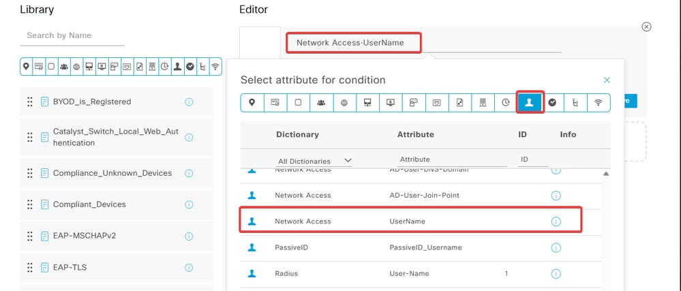The width and height of the screenshot is (681, 291).
Task: Click the ID column header
Action: [x=522, y=135]
